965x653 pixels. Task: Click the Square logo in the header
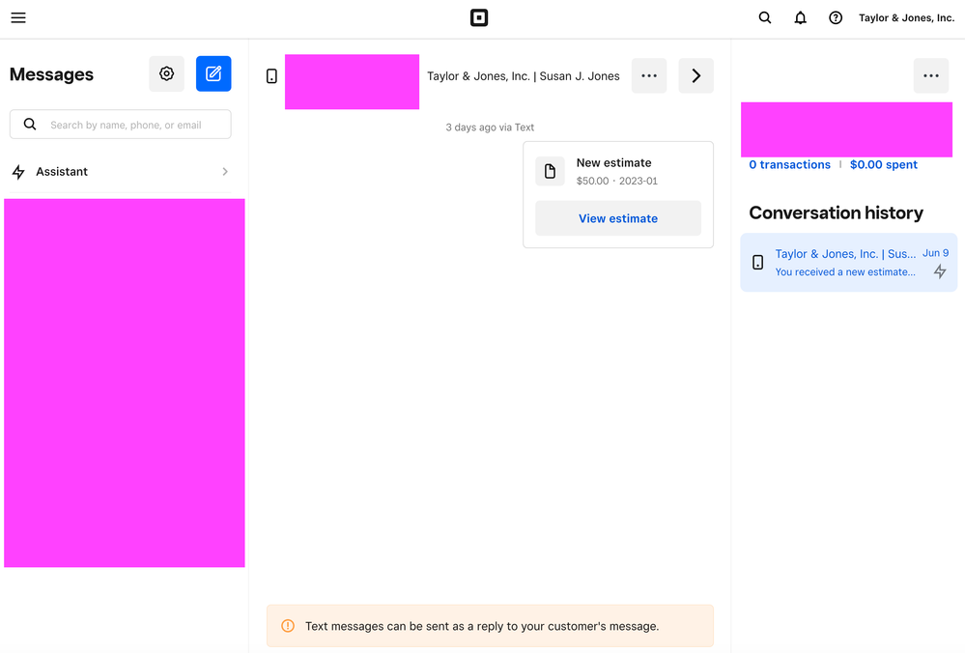coord(479,18)
